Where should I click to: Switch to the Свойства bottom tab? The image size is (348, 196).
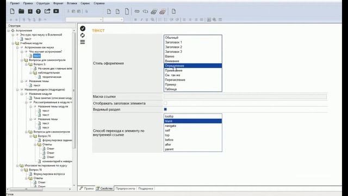coord(104,188)
